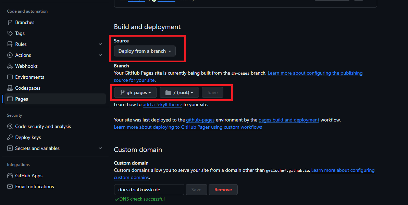
Task: Click the Remove button for the custom domain
Action: [223, 190]
